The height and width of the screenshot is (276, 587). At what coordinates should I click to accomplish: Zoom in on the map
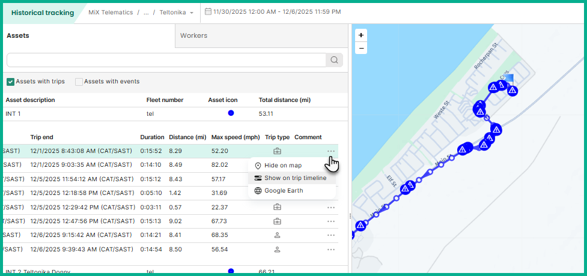pos(361,35)
